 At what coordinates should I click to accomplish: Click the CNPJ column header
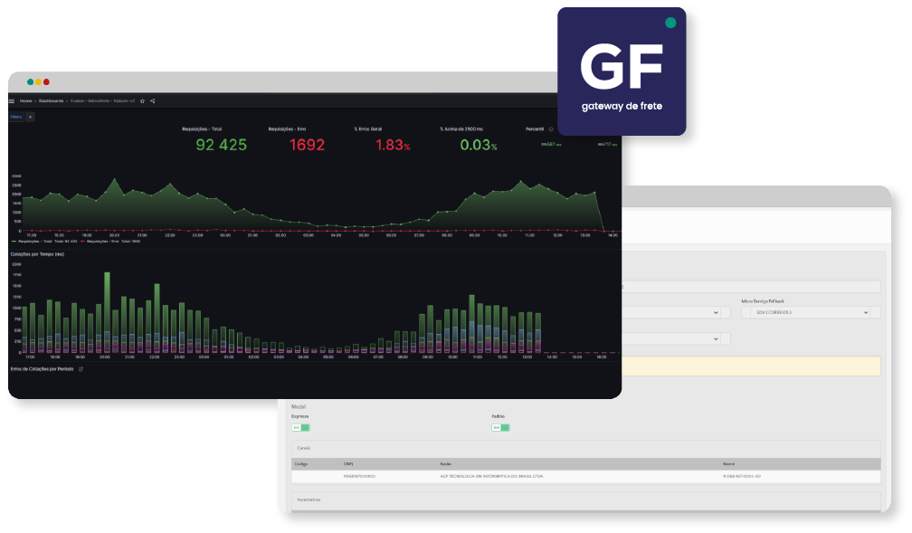pyautogui.click(x=347, y=464)
